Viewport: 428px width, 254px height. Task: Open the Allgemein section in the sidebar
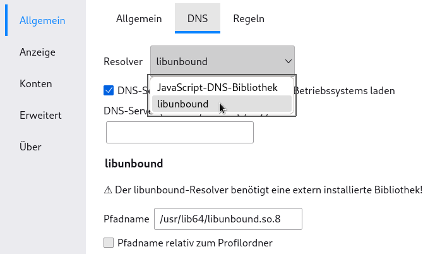(x=42, y=20)
